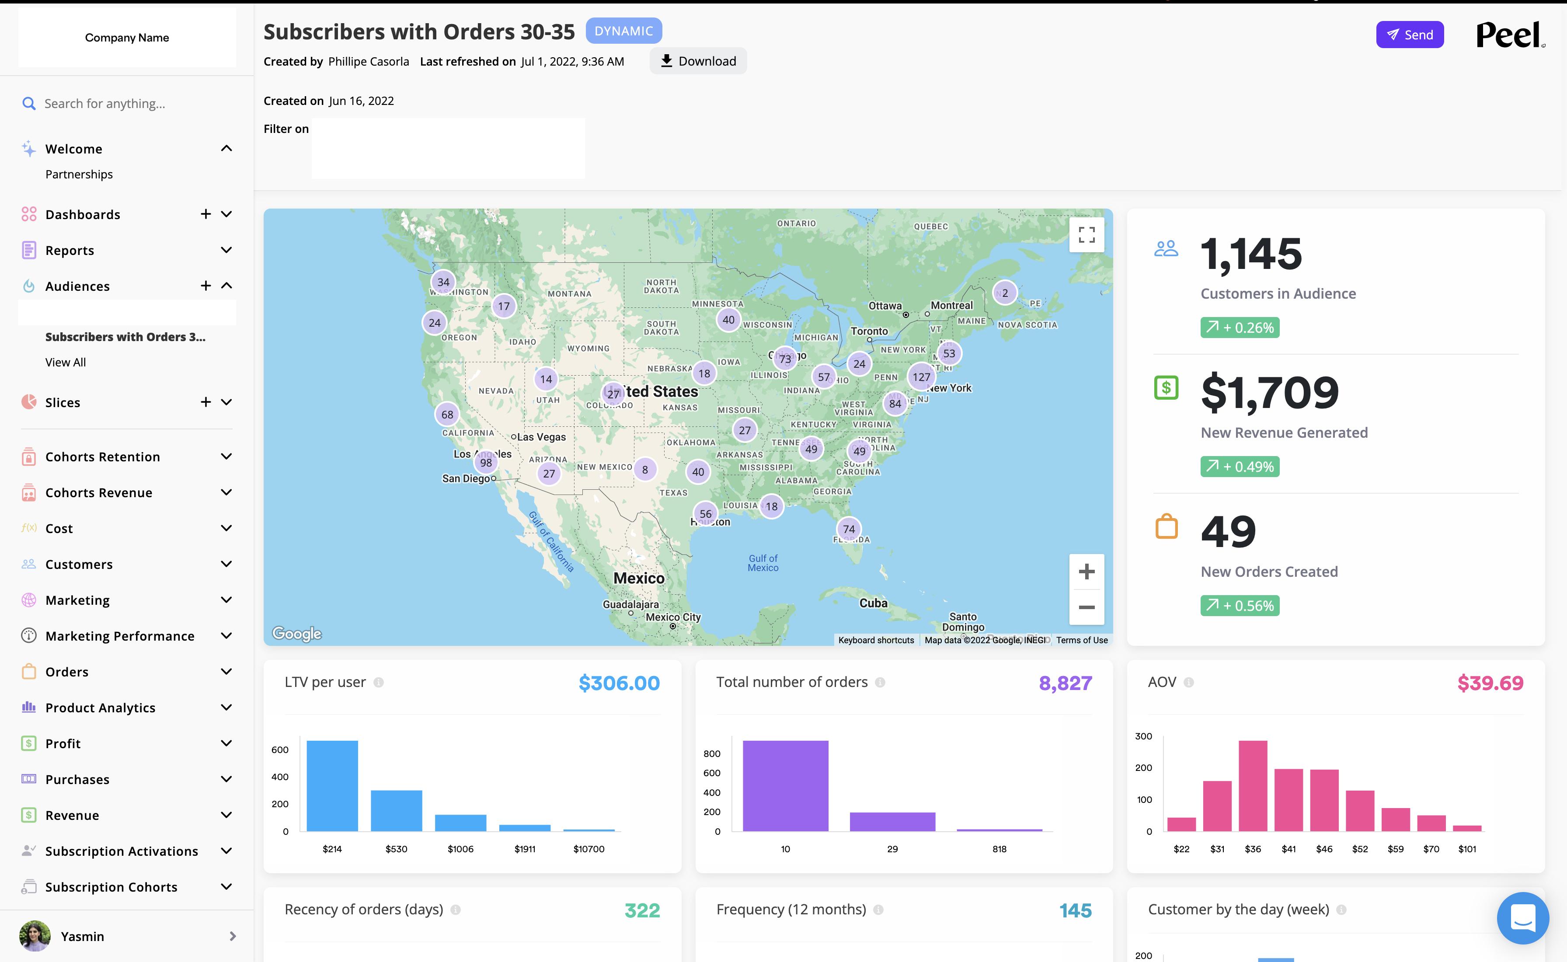Open Partnerships under Welcome

point(79,174)
